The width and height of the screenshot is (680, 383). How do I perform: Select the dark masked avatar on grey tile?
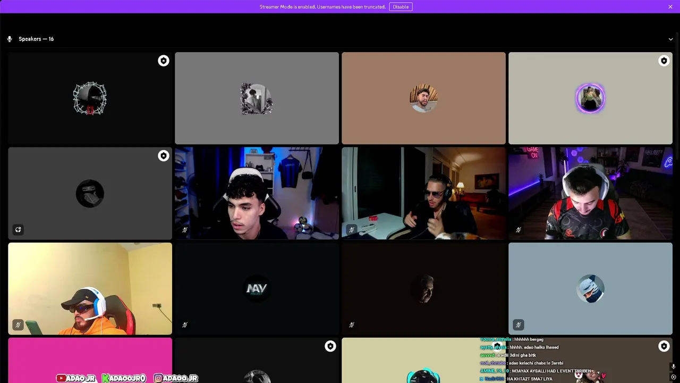click(90, 194)
